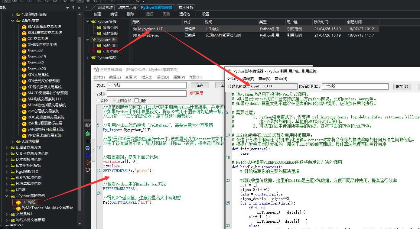Image resolution: width=420 pixels, height=229 pixels.
Task: Click the folder icon of Python模块
Action: tap(94, 58)
